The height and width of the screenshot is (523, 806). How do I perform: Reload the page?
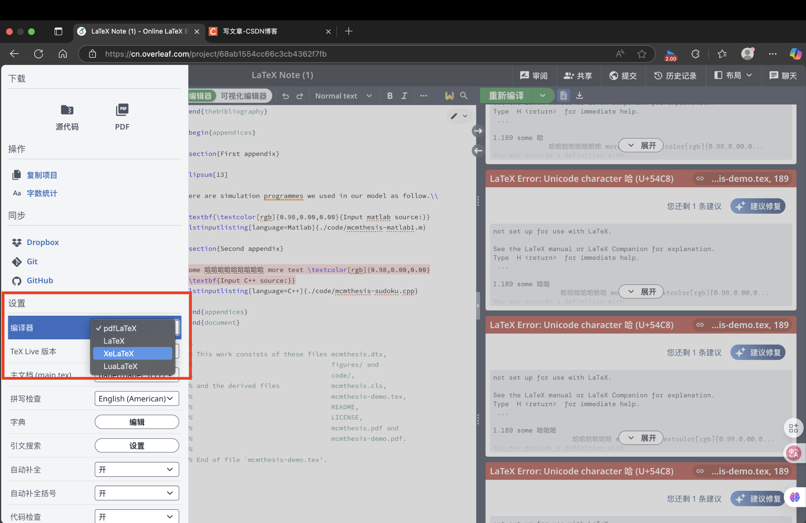(x=39, y=54)
